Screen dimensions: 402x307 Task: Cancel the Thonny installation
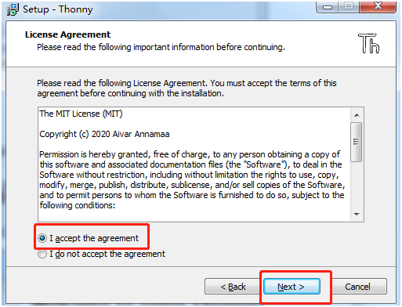click(x=357, y=287)
